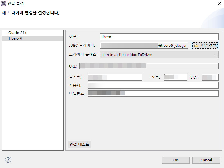224x168 pixels.
Task: Open the 드라이버 클래스 dropdown
Action: coord(159,55)
